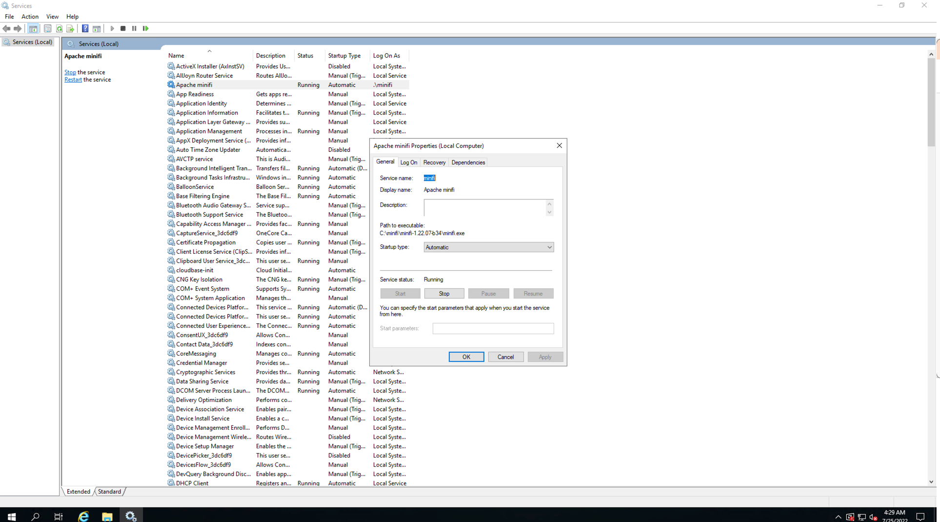The height and width of the screenshot is (522, 940).
Task: Sort services by the Name column header
Action: click(x=176, y=56)
